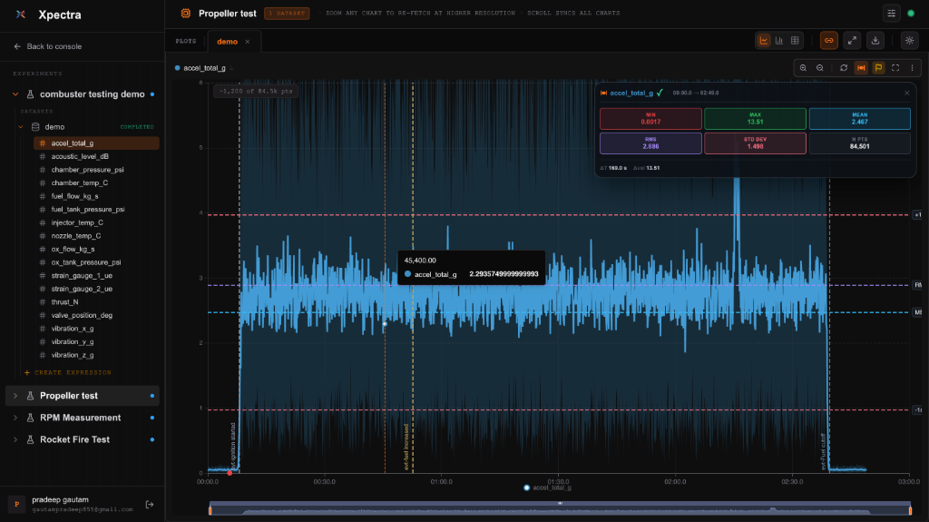Click the fuel cutoff event marker

(x=824, y=451)
